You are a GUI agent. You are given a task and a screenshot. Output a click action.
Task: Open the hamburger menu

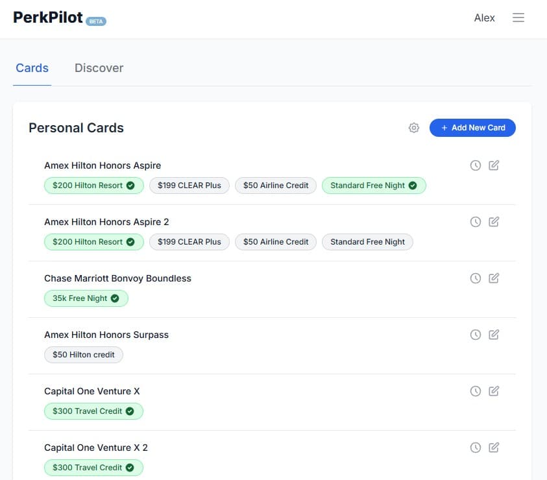click(x=518, y=18)
